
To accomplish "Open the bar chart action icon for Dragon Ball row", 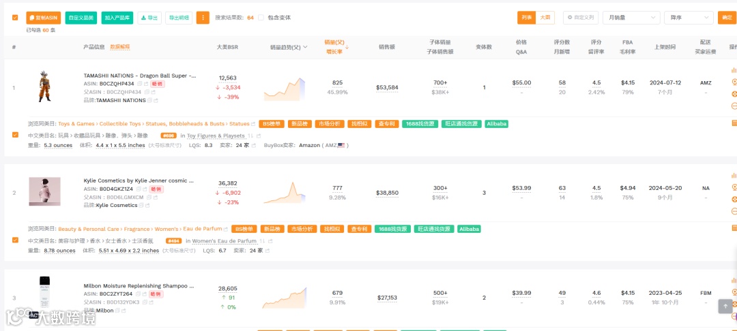I will coord(734,70).
